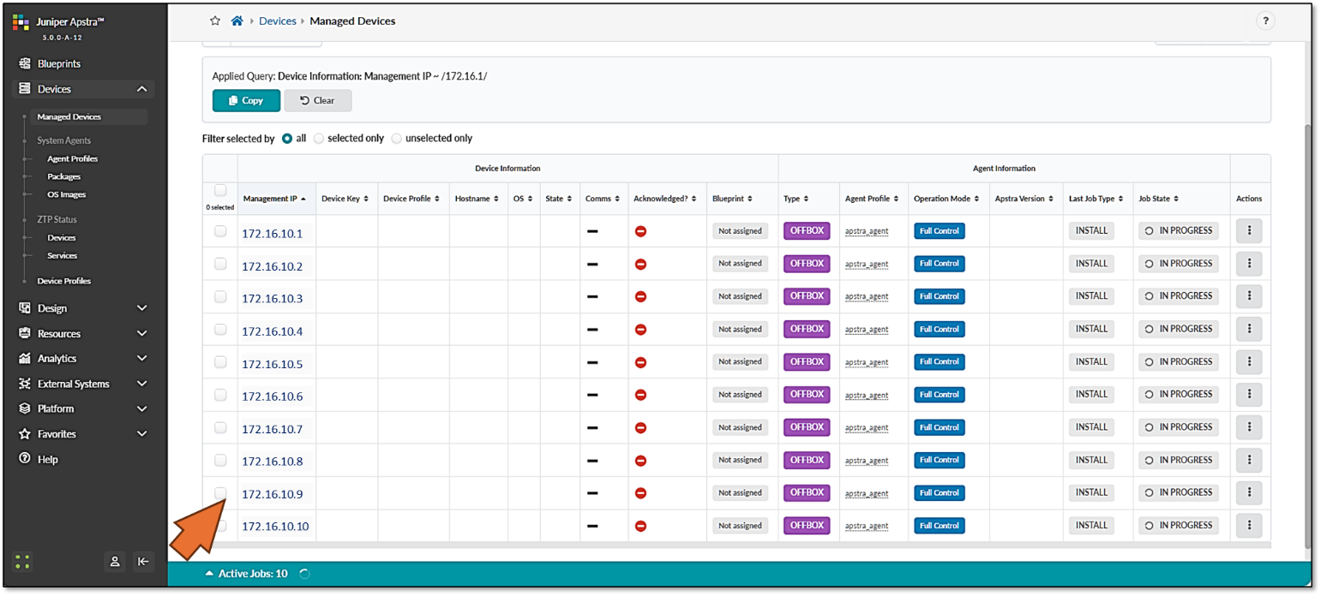Check the box for 172.16.10.2

220,264
